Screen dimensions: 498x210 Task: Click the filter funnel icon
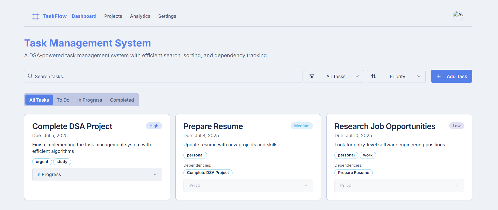(x=312, y=76)
